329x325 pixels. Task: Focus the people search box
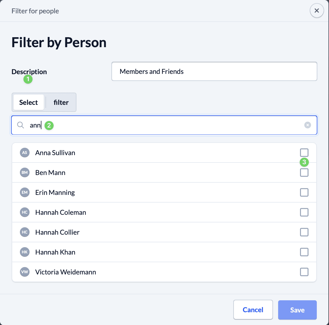click(x=170, y=125)
